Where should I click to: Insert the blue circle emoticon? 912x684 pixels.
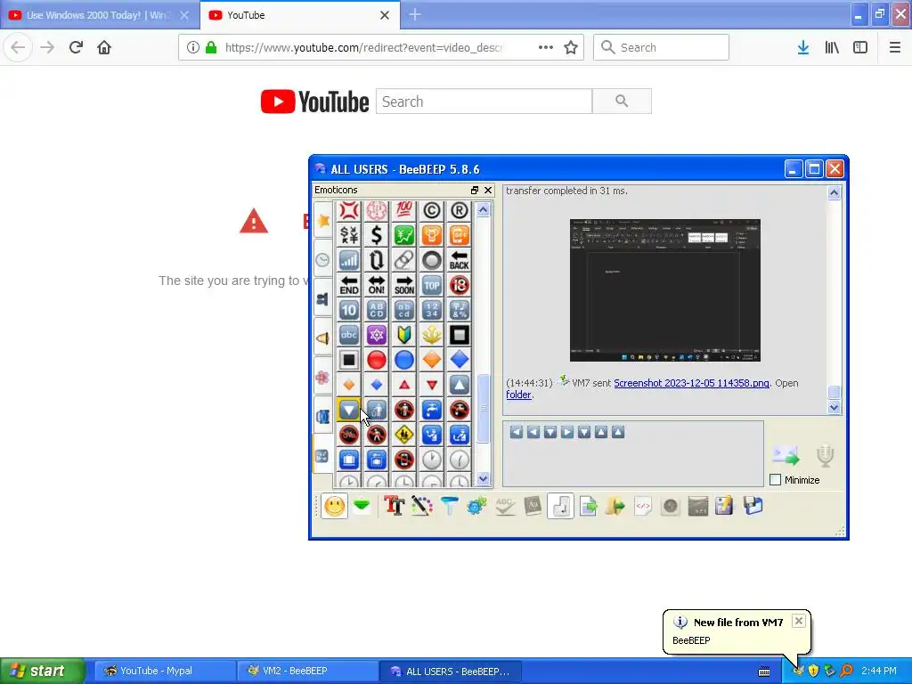tap(404, 360)
